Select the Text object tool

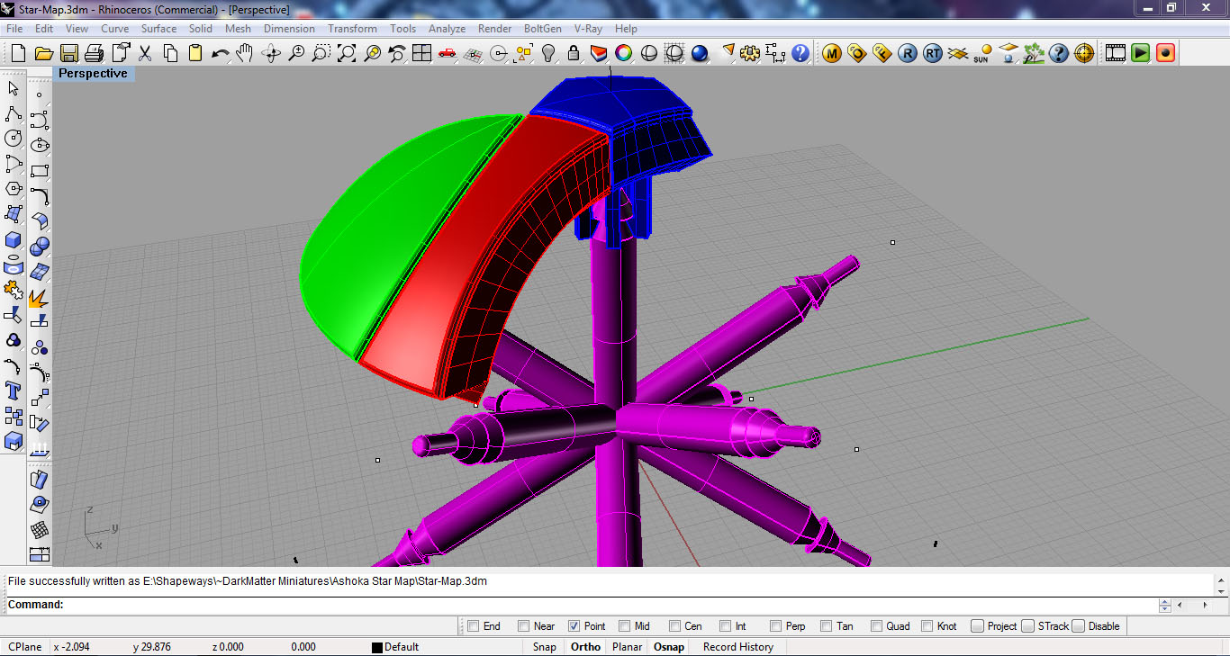pyautogui.click(x=14, y=391)
